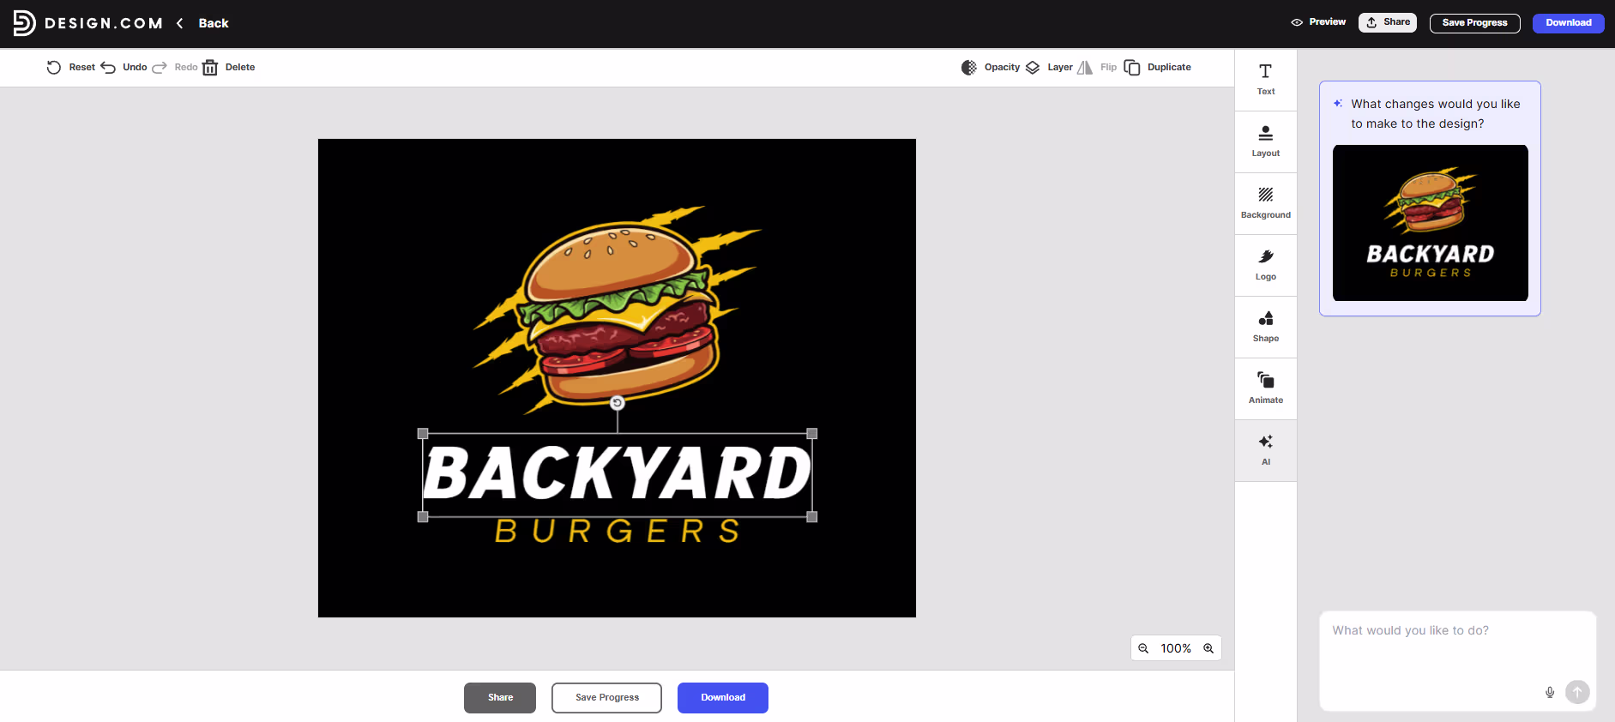Reset the design
Viewport: 1615px width, 722px height.
[x=70, y=67]
